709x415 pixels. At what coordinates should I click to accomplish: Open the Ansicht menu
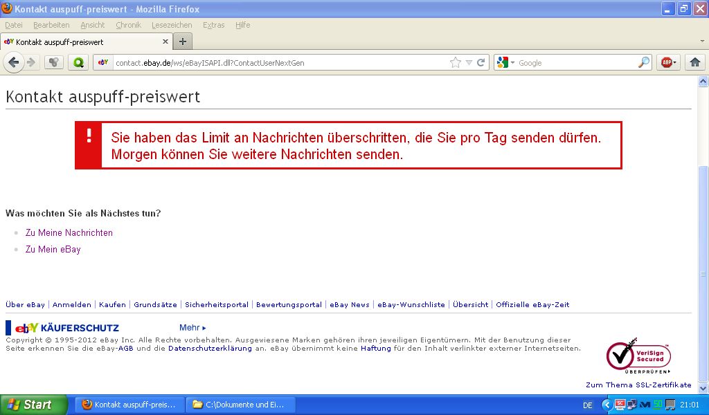[92, 25]
